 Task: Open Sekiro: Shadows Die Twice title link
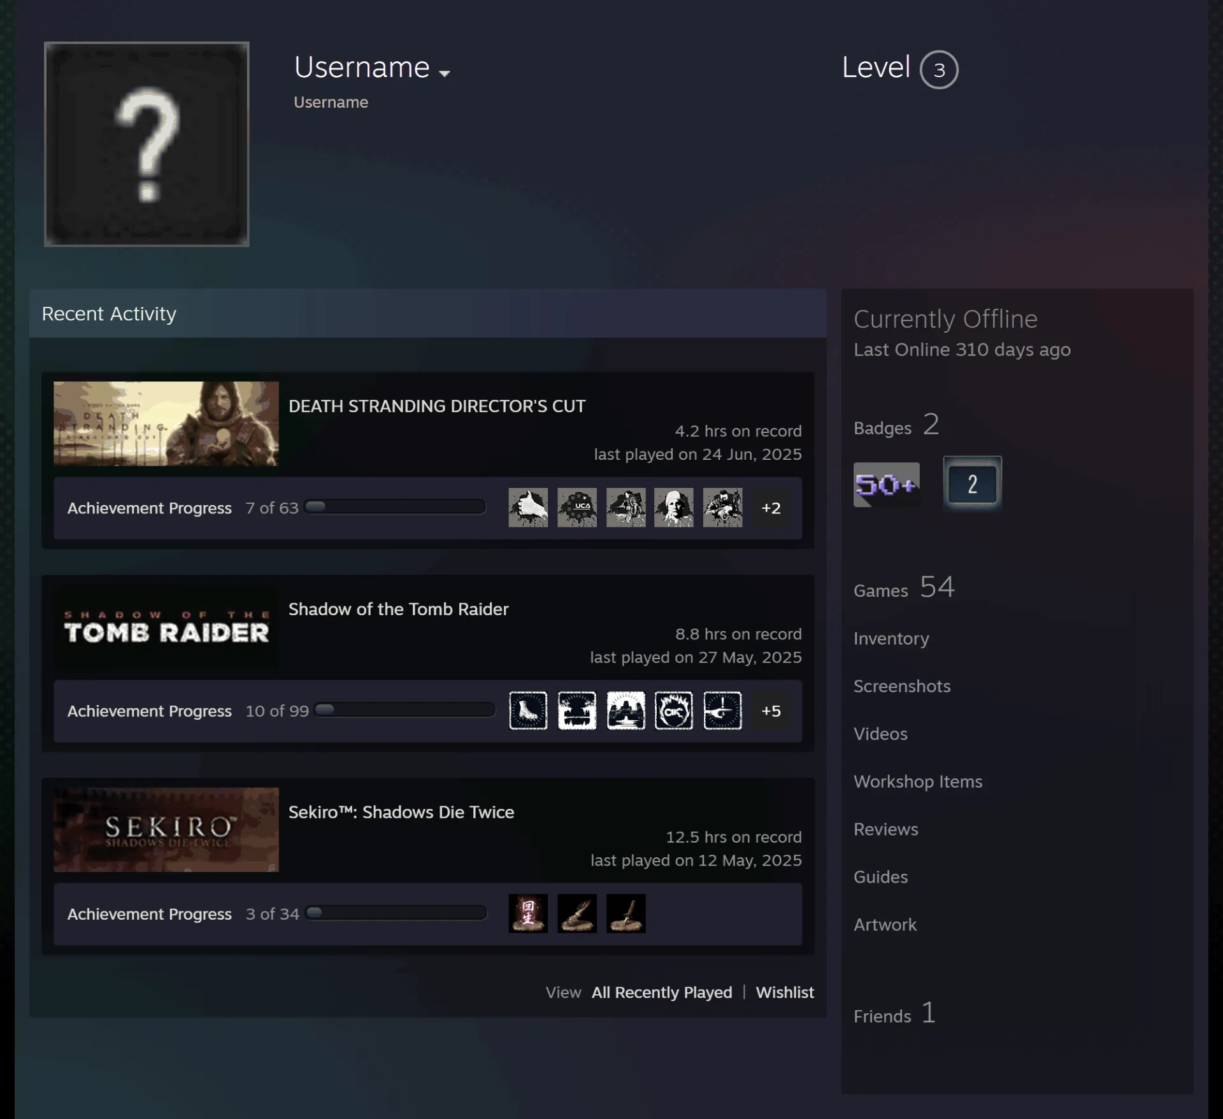pyautogui.click(x=401, y=812)
